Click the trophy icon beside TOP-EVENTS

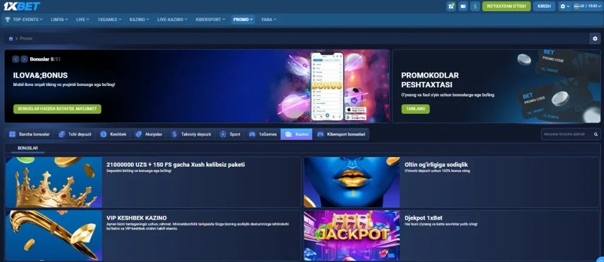click(8, 19)
